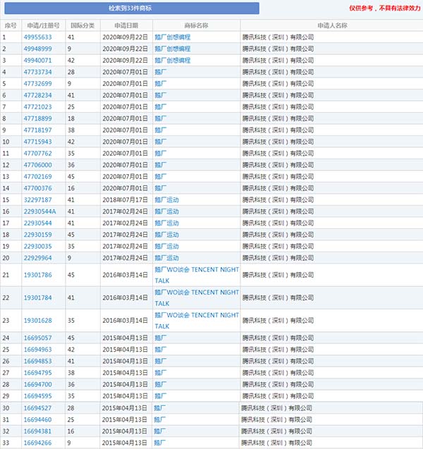The height and width of the screenshot is (449, 423).
Task: Open registration number 16694795 link
Action: click(x=37, y=373)
